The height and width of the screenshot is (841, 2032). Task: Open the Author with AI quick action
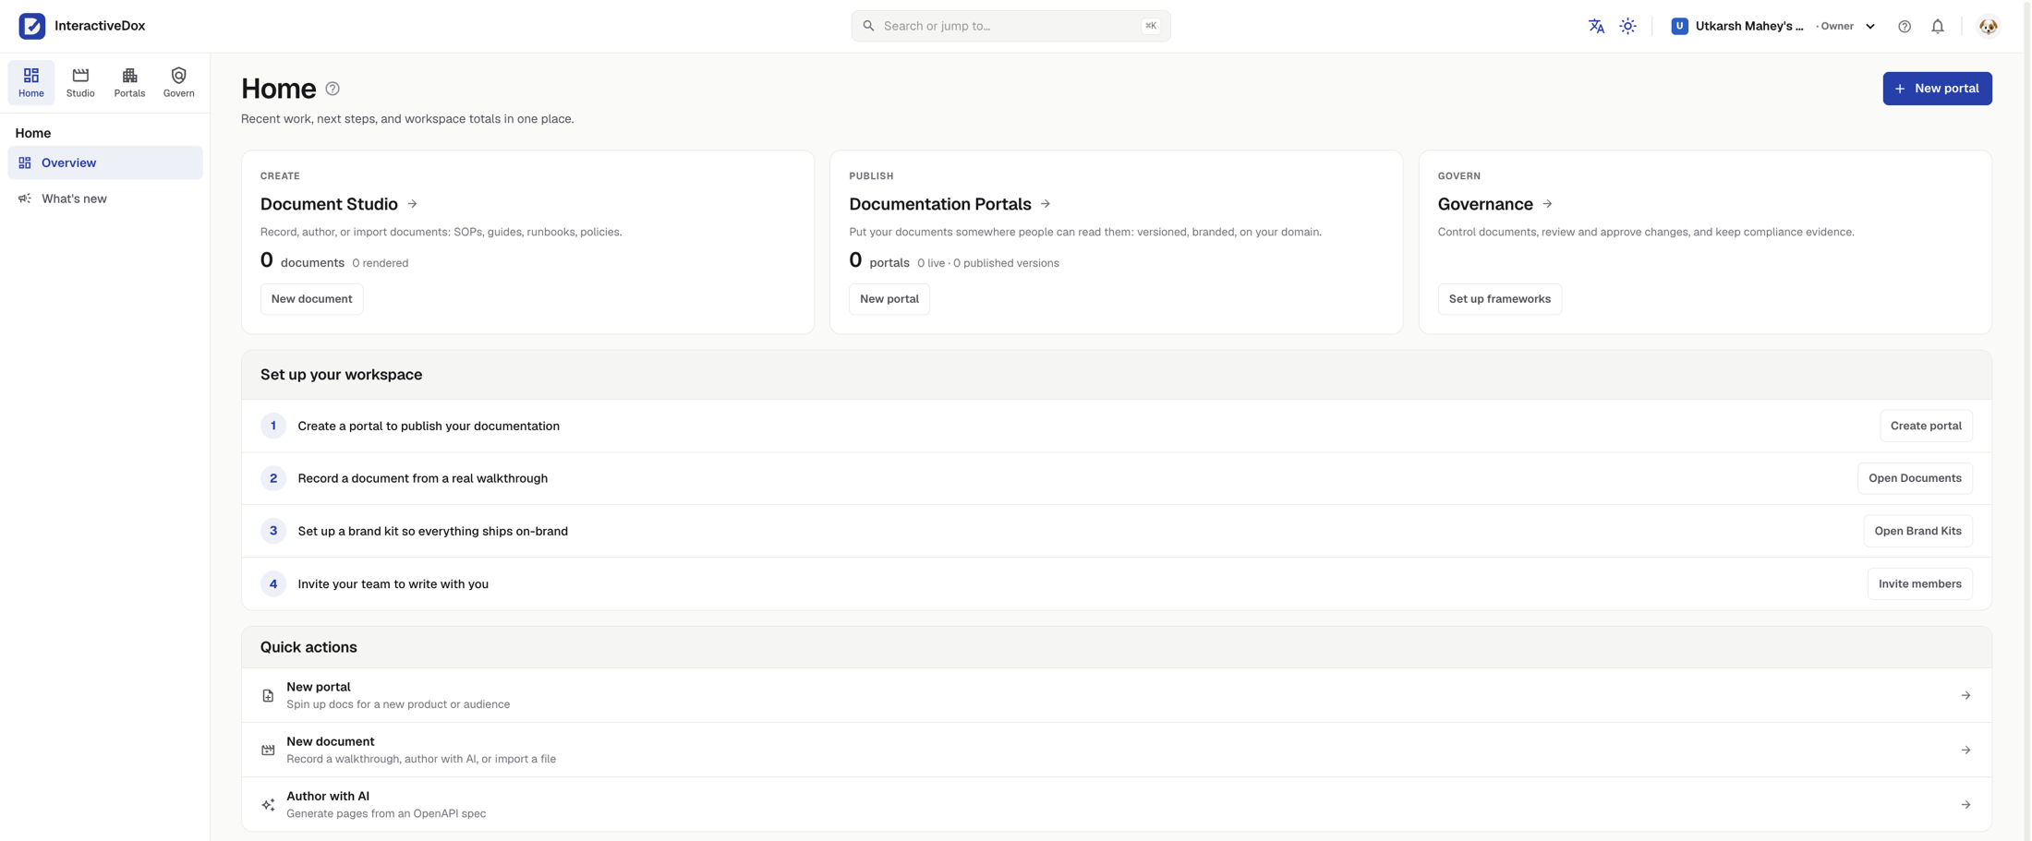(1116, 804)
